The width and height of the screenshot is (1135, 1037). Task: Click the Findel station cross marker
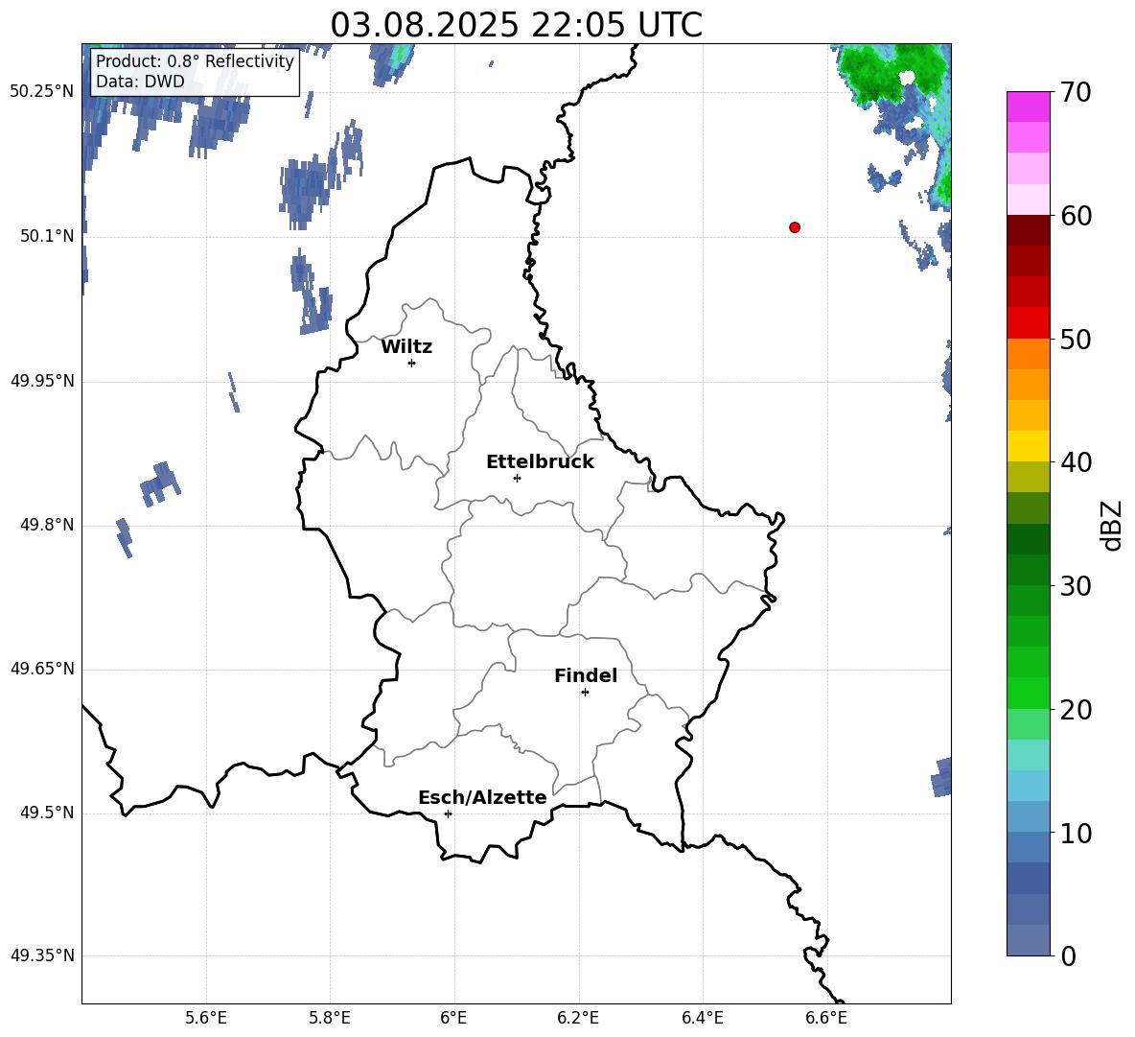585,693
